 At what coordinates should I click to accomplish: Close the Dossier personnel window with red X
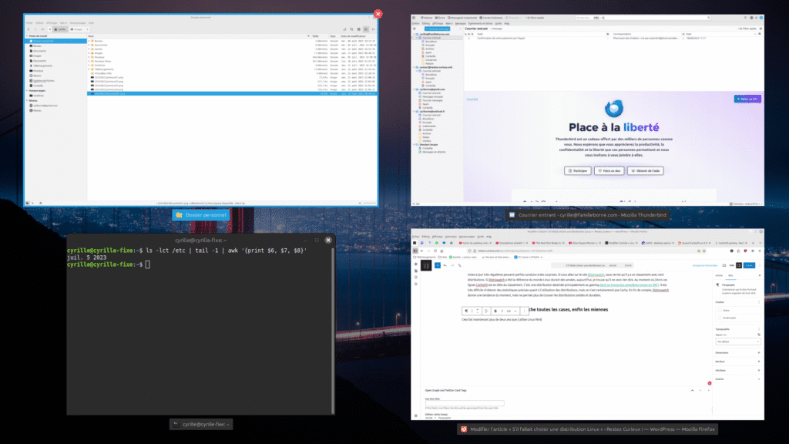(378, 14)
